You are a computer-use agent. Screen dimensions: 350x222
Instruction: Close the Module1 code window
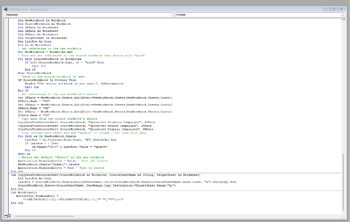pyautogui.click(x=342, y=9)
